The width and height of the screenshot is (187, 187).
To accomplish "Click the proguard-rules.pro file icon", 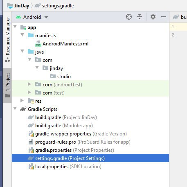I will tap(31, 142).
